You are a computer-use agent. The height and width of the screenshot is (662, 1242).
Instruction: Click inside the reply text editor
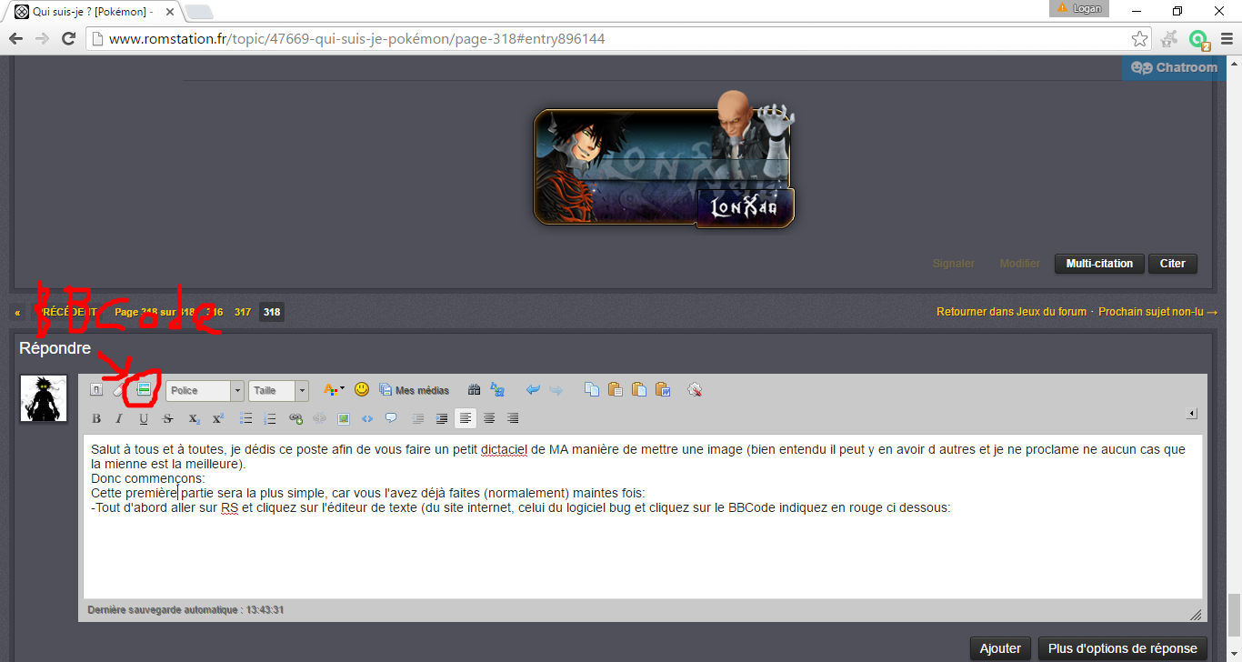(643, 517)
